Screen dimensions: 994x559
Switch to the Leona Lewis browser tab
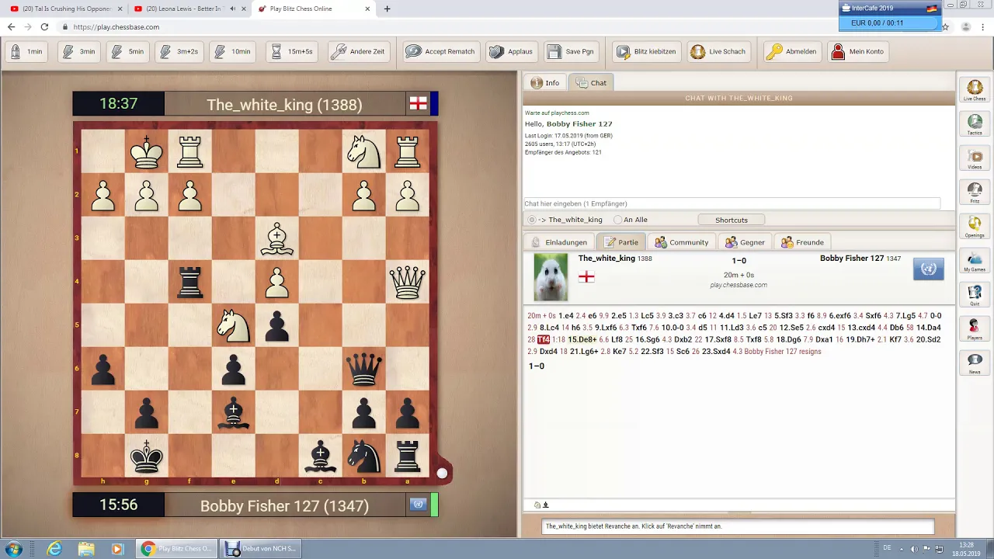point(190,9)
